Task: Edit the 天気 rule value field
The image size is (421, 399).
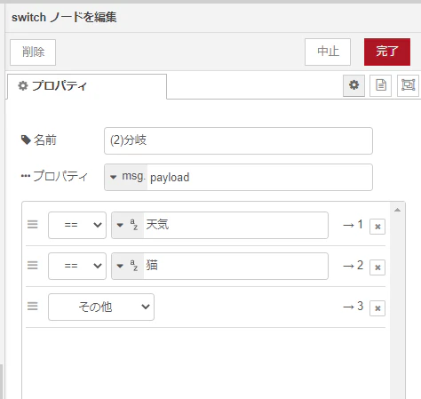Action: tap(235, 225)
